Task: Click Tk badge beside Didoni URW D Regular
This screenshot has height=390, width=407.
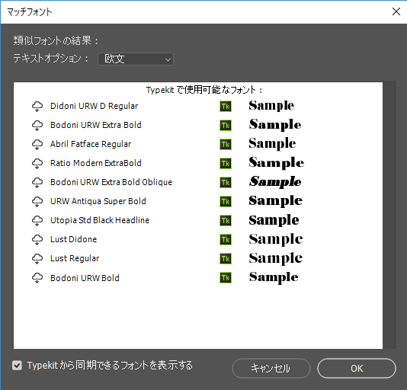Action: point(226,107)
